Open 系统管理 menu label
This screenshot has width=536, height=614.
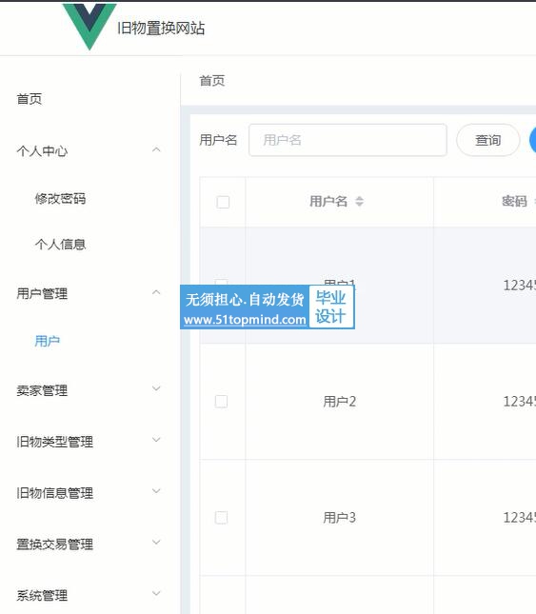[42, 596]
